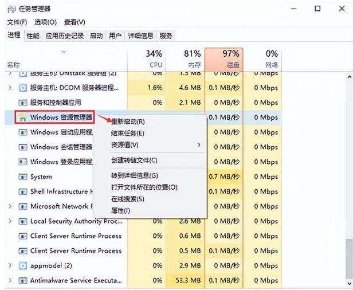353x290 pixels.
Task: Click the 0.6 MB Client Server Runtime icon
Action: (x=23, y=236)
